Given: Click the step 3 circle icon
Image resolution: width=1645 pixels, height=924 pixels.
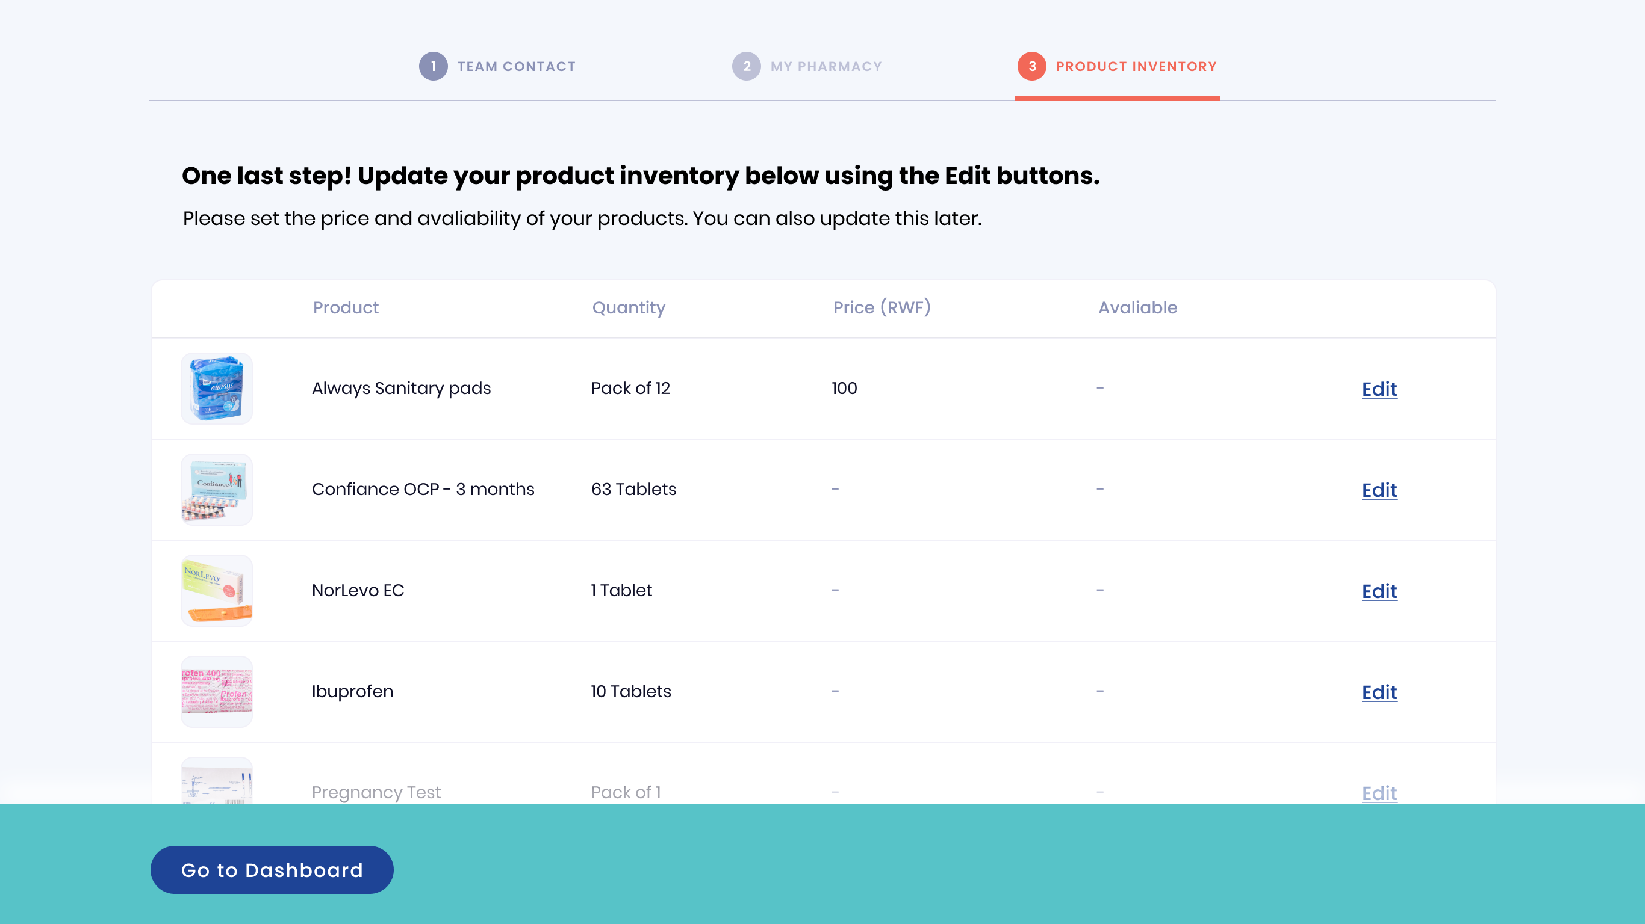Looking at the screenshot, I should point(1031,66).
